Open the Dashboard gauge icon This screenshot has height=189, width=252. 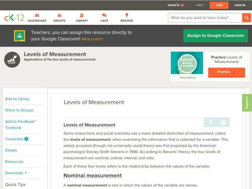point(37,15)
